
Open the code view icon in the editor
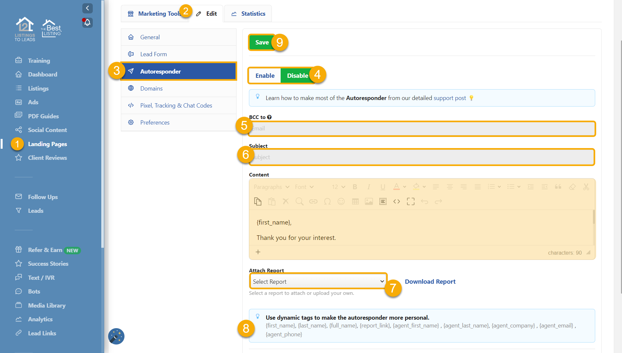point(397,201)
